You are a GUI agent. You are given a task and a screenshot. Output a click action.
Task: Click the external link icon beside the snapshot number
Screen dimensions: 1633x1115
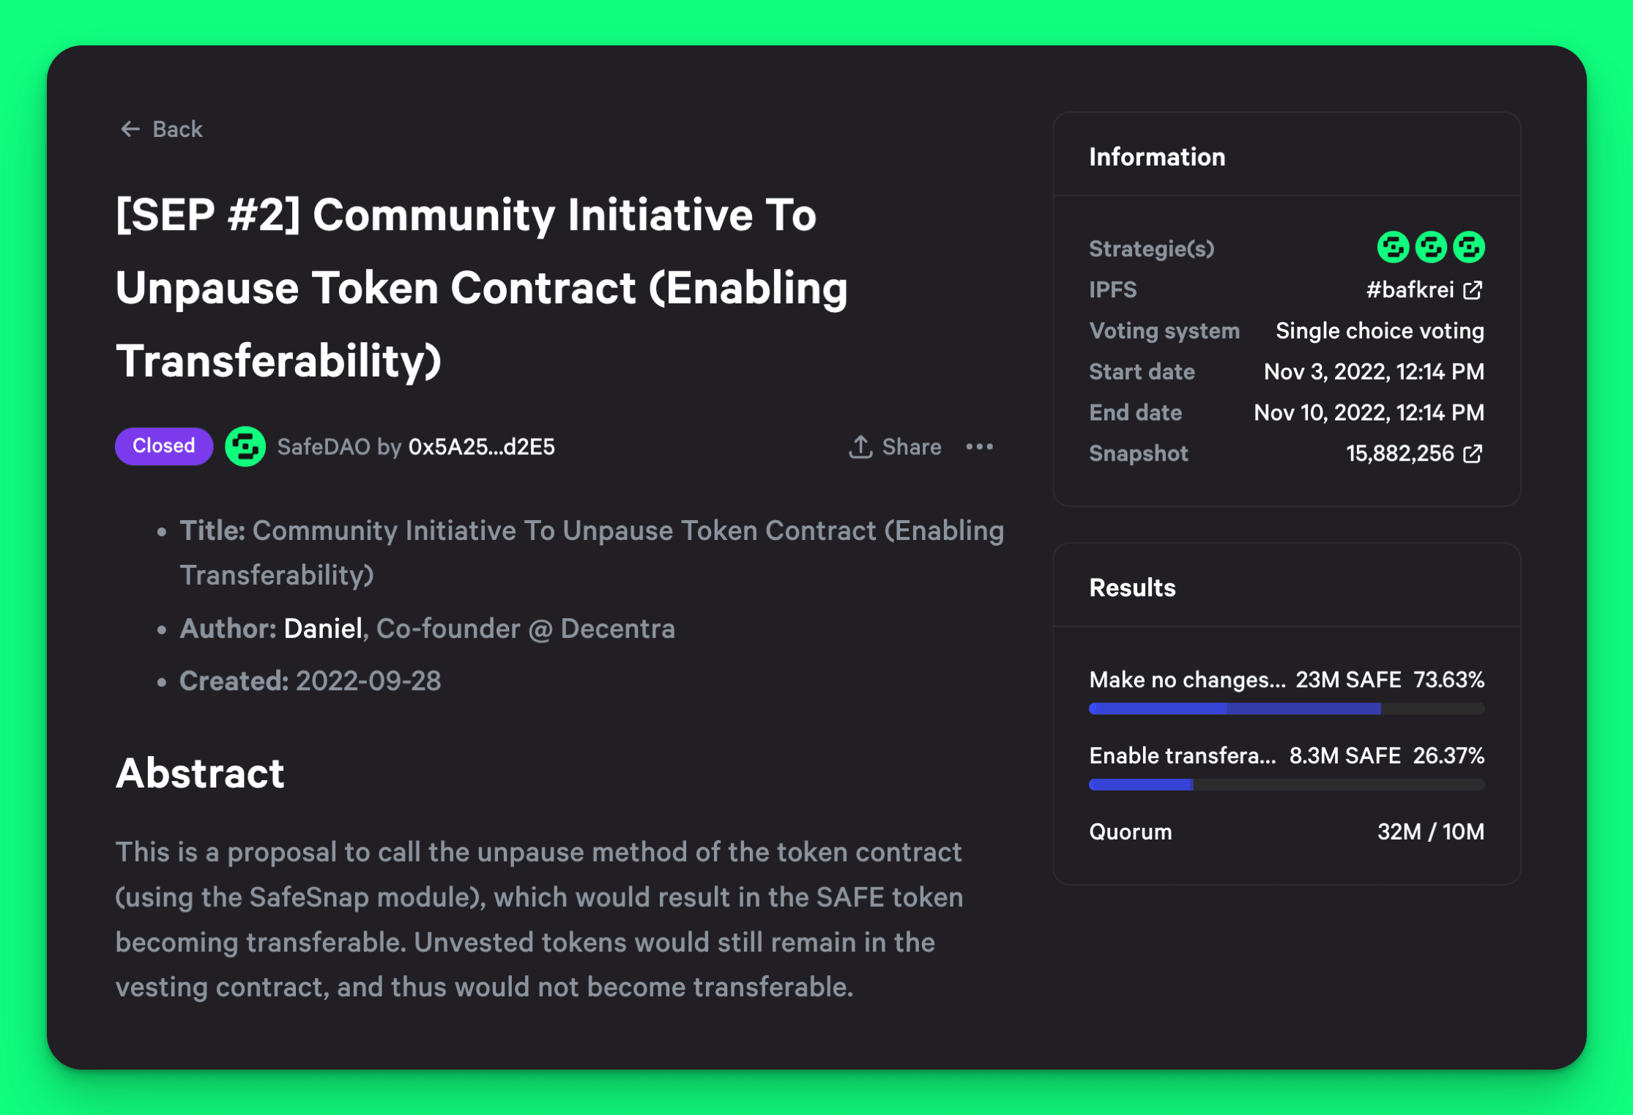pos(1473,453)
